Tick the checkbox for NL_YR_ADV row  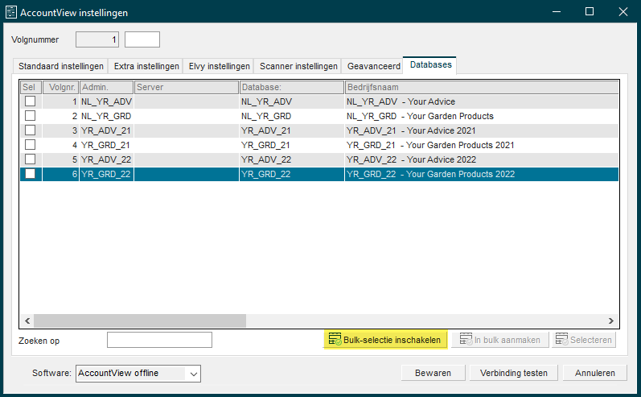(x=31, y=101)
